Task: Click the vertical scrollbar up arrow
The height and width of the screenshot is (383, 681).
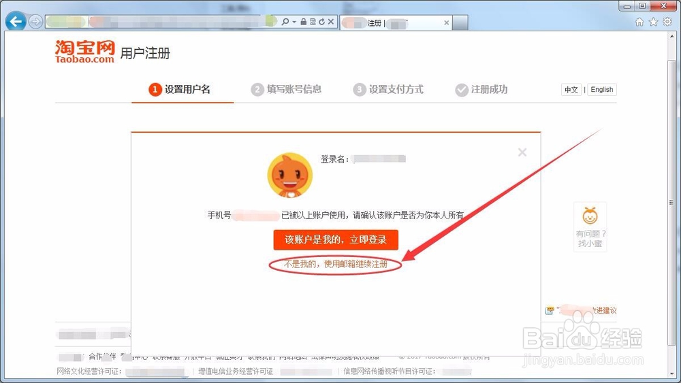Action: (673, 35)
